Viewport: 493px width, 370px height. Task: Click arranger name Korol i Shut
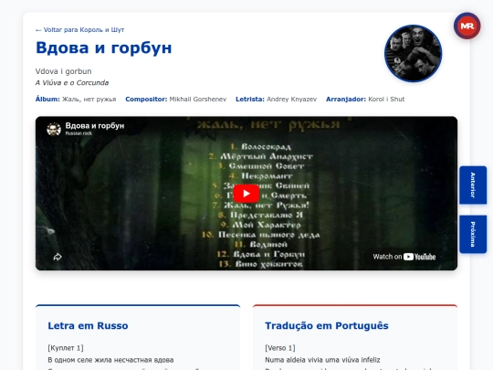(x=386, y=100)
